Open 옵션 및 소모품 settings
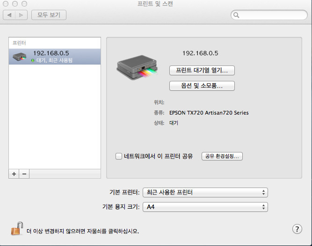The image size is (312, 246). coord(202,86)
